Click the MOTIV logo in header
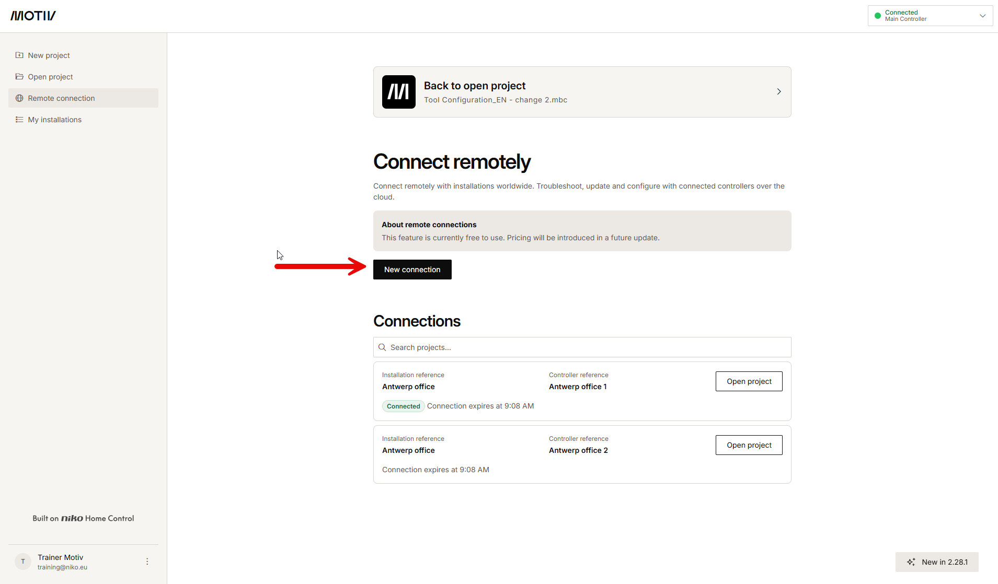The image size is (998, 584). coord(33,16)
